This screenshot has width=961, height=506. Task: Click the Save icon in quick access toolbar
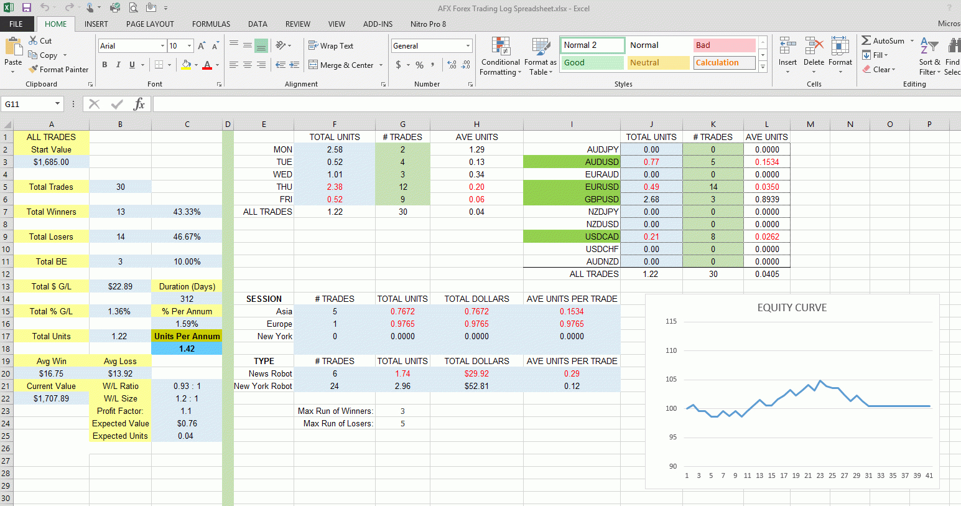[27, 7]
